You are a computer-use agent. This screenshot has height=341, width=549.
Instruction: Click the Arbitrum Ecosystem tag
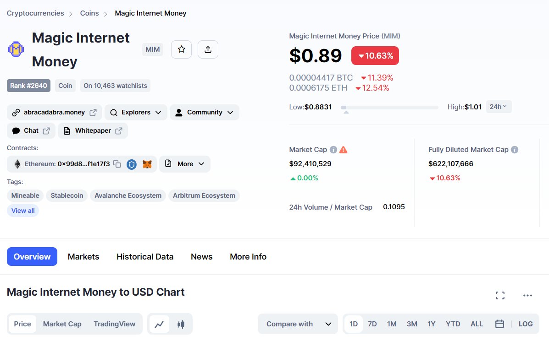click(x=204, y=195)
